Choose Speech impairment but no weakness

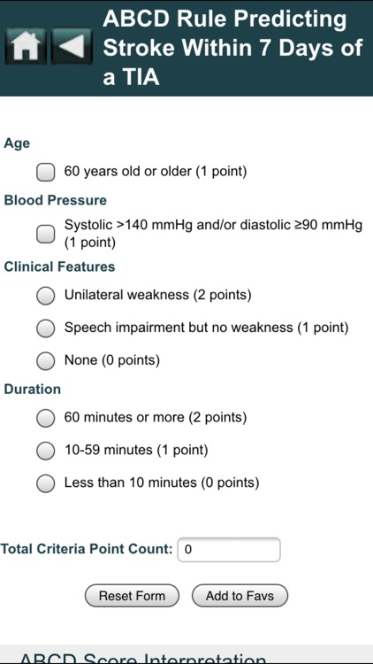point(45,328)
